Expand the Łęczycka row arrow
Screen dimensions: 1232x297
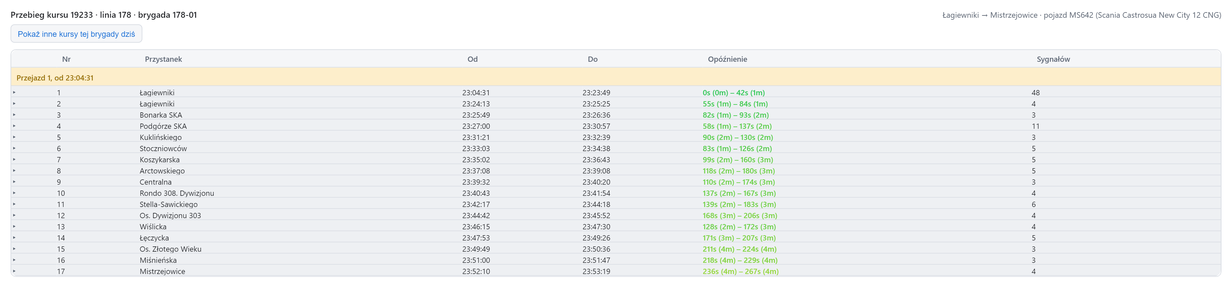point(14,238)
